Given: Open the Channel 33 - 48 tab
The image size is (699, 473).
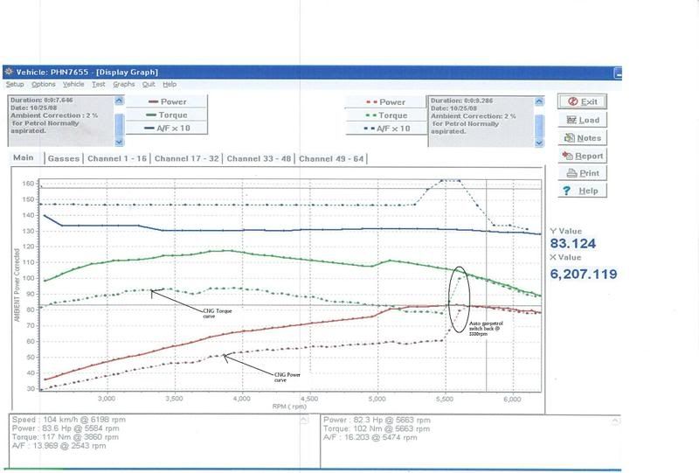Looking at the screenshot, I should [259, 158].
